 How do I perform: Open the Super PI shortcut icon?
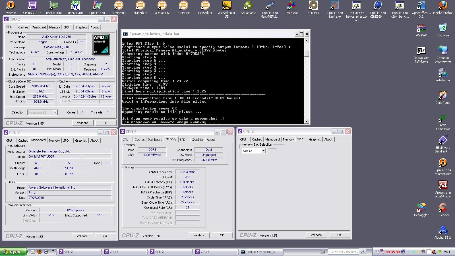click(x=75, y=7)
